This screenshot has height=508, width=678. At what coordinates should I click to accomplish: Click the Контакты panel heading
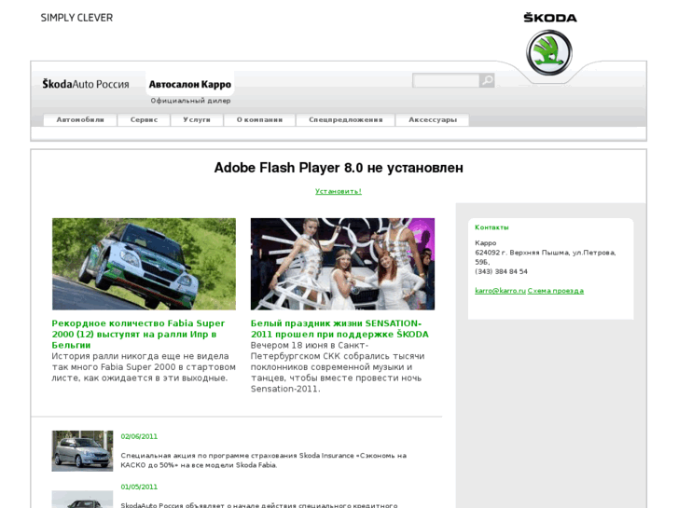click(491, 227)
